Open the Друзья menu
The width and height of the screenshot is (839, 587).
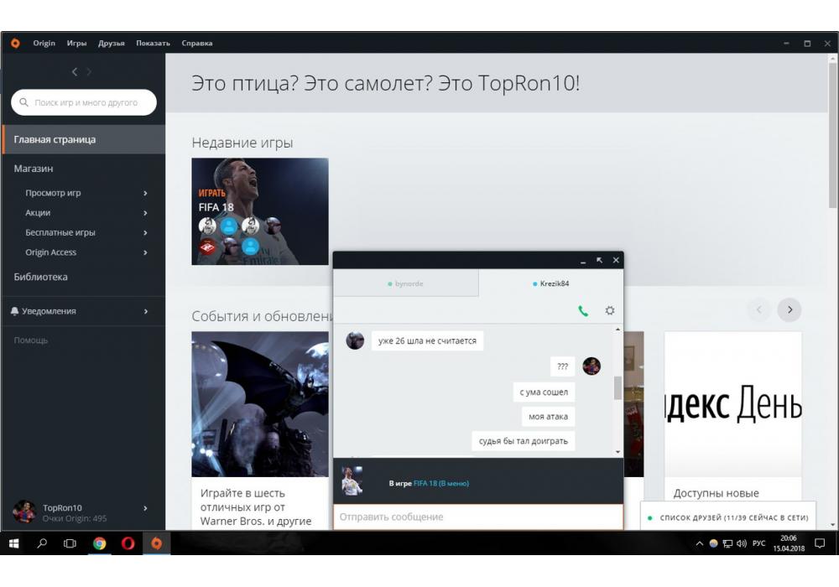(x=112, y=44)
